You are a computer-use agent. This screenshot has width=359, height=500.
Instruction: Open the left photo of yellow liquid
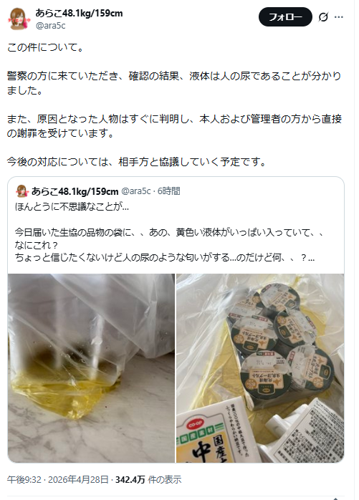[91, 368]
